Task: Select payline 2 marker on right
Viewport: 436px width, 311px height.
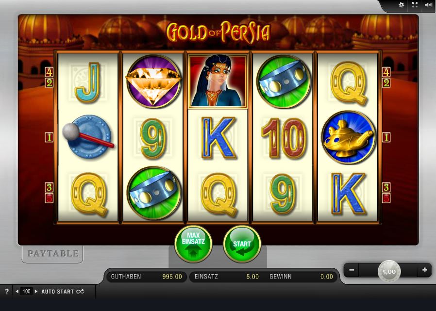Action: [386, 83]
